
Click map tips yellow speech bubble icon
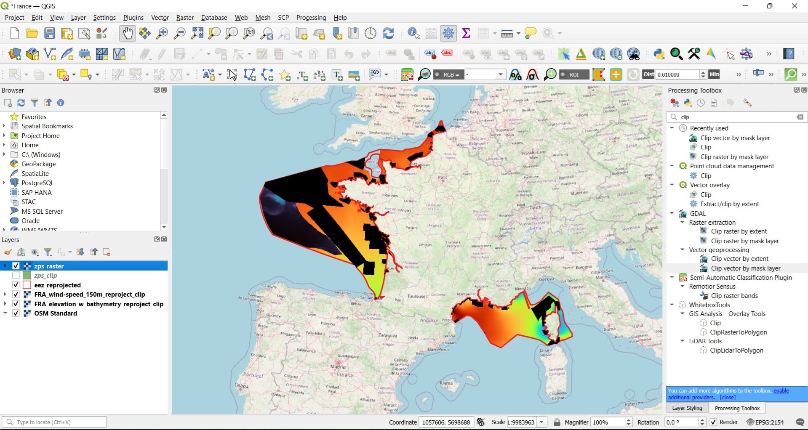(531, 33)
